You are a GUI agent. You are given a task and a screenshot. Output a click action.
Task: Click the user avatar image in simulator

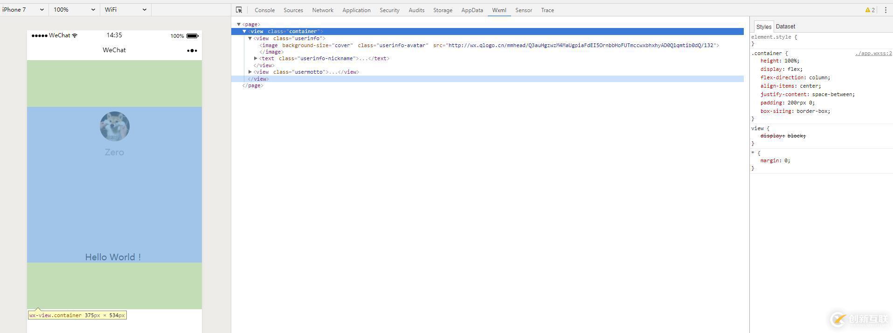tap(115, 126)
